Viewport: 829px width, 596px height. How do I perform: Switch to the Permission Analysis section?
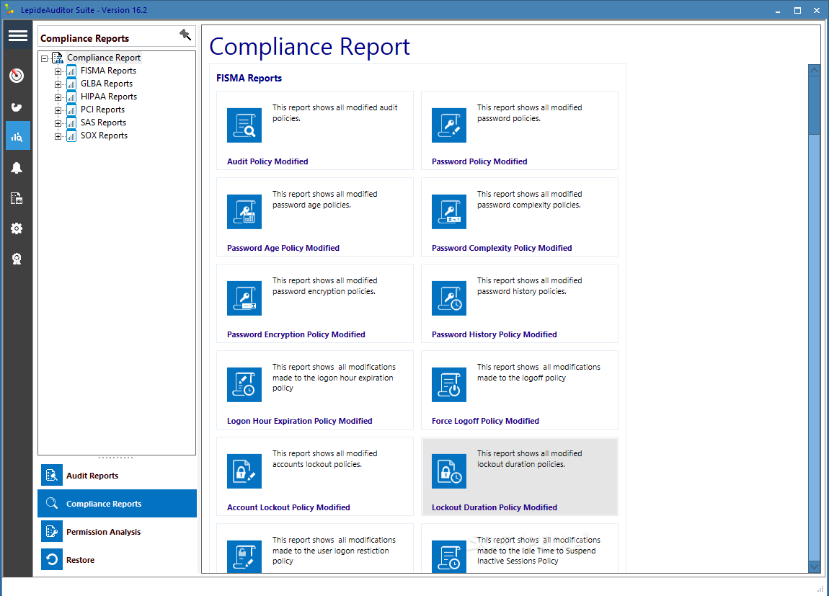click(117, 532)
